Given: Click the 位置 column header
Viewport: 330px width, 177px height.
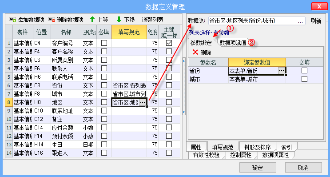Looking at the screenshot, I should point(42,32).
